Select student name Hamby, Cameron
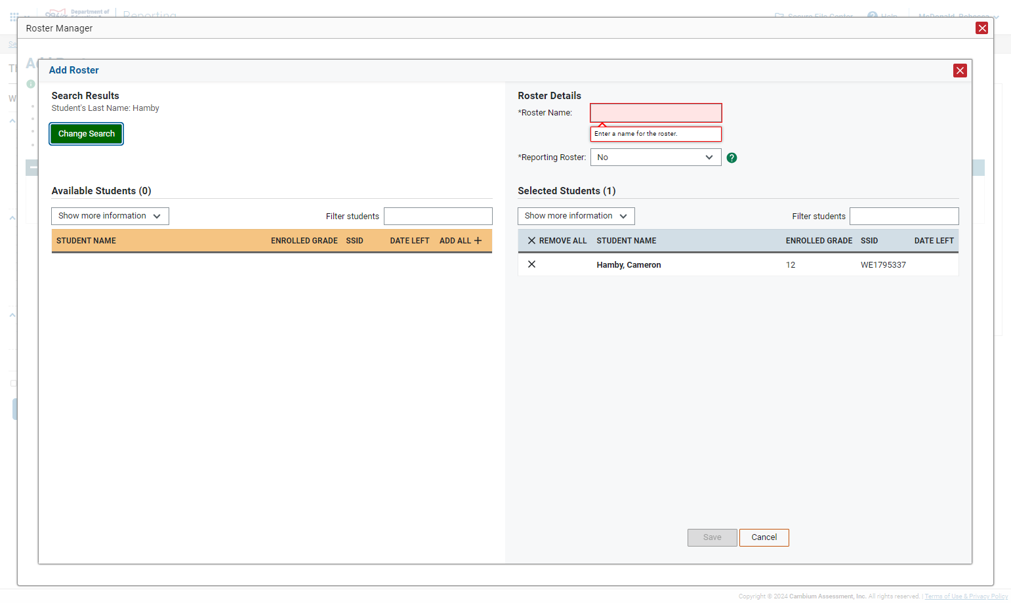Viewport: 1011px width, 603px height. 629,265
